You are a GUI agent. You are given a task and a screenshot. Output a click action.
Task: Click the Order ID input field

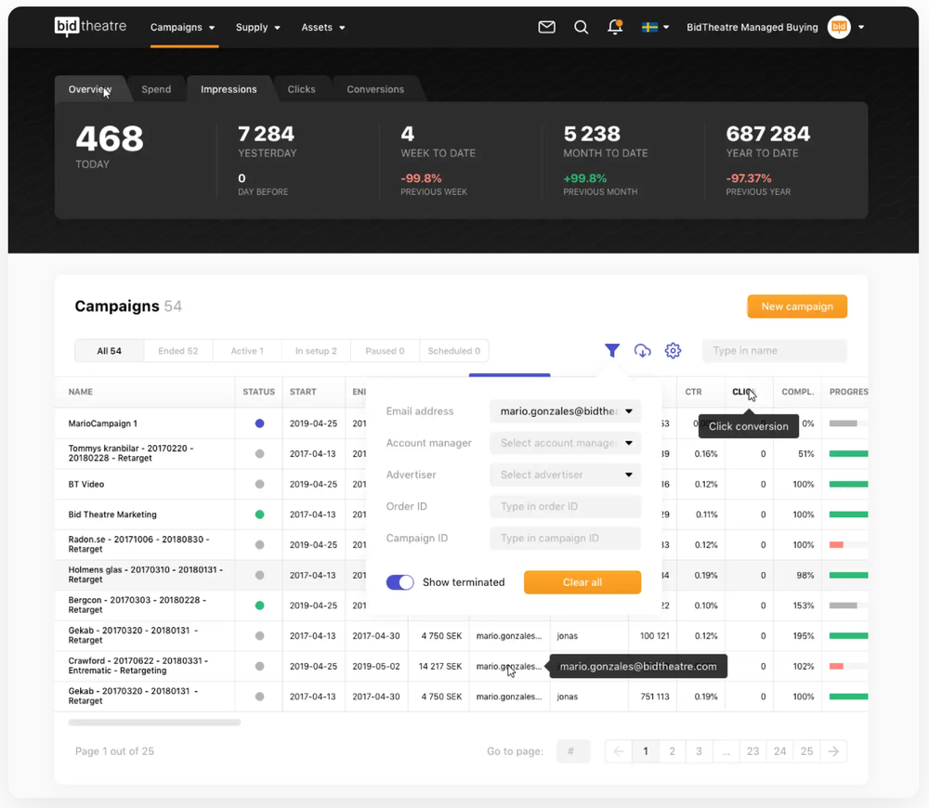tap(565, 506)
